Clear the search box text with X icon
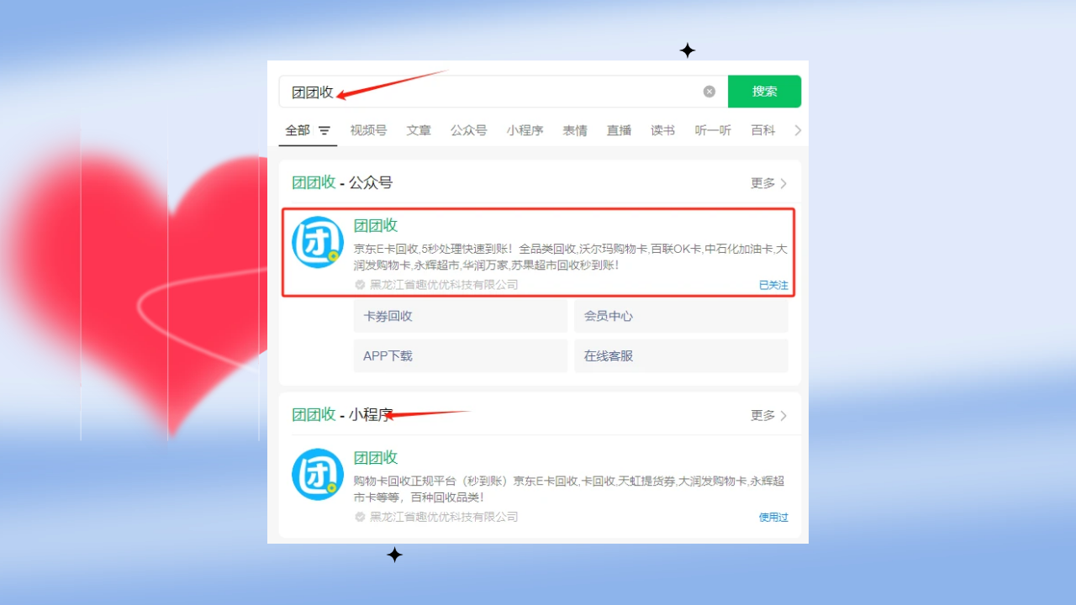Image resolution: width=1076 pixels, height=605 pixels. [709, 92]
